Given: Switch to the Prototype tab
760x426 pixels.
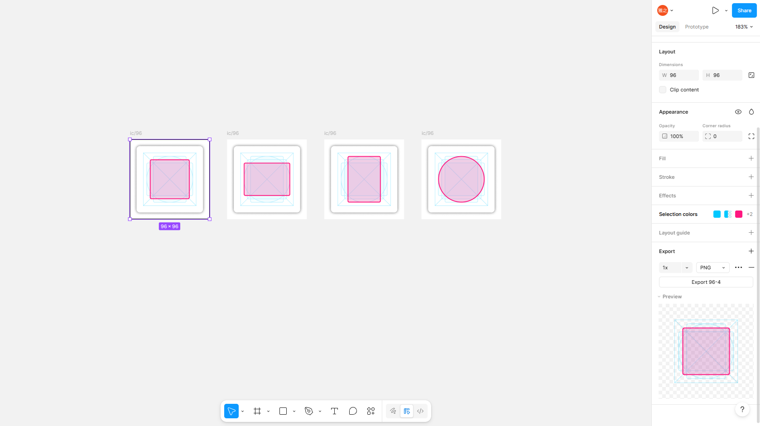Looking at the screenshot, I should tap(697, 27).
